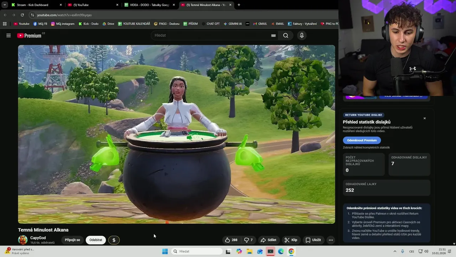
Task: Open the volume speaker tray icon
Action: [x=426, y=251]
